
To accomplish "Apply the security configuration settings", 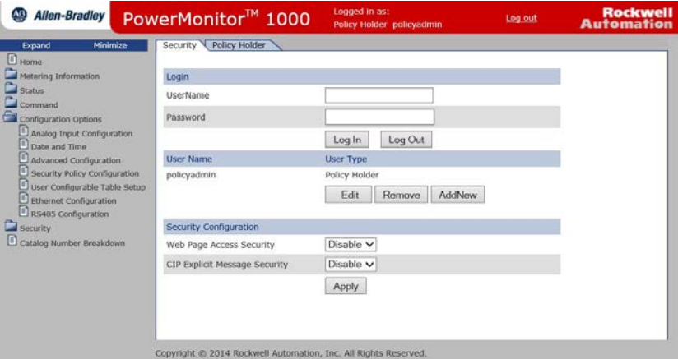I will click(x=346, y=286).
